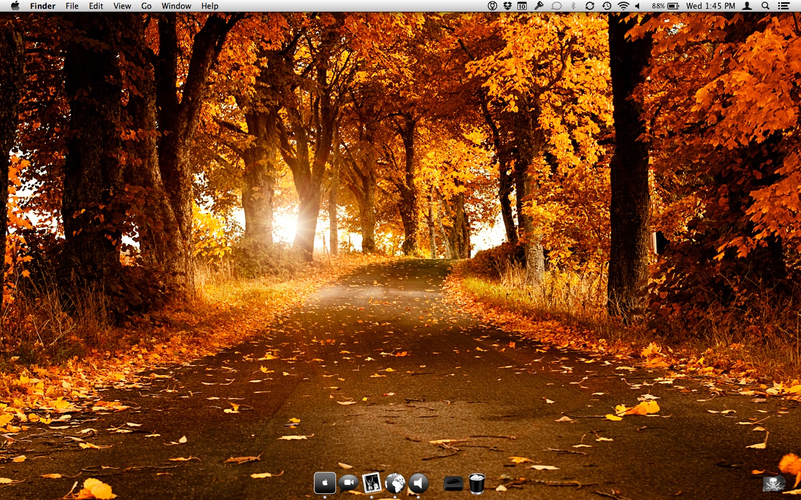Open the Dropbox menu bar icon
The width and height of the screenshot is (801, 500).
tap(507, 6)
